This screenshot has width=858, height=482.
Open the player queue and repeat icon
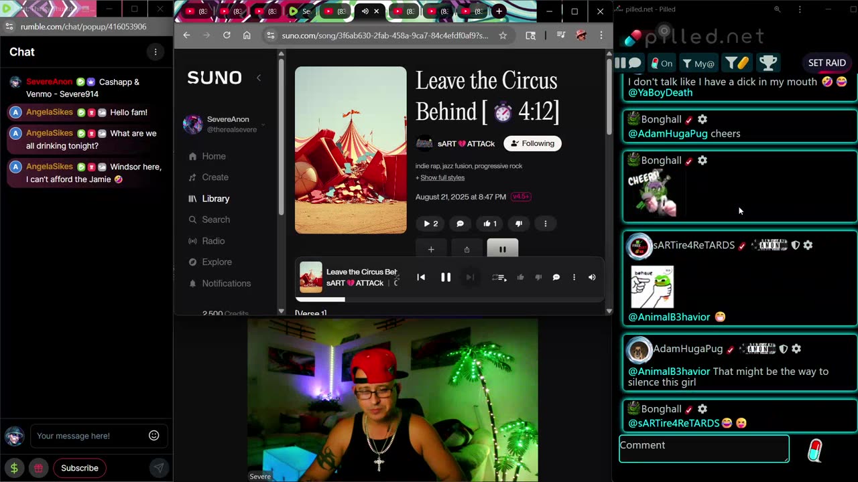click(x=499, y=277)
